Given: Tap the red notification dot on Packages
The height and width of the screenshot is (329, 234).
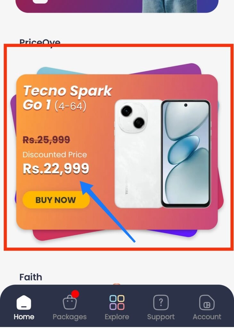Looking at the screenshot, I should 75,294.
